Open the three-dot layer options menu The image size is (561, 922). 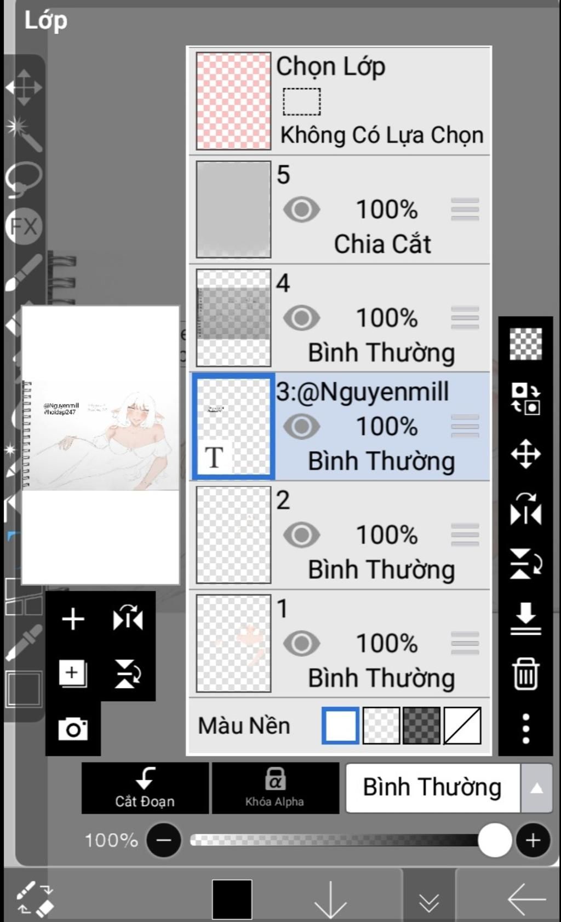[x=526, y=729]
